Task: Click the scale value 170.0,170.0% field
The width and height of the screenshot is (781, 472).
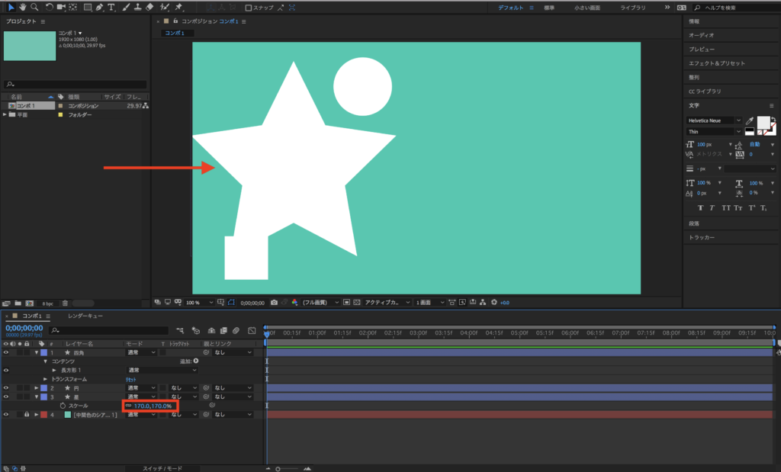Action: click(153, 406)
